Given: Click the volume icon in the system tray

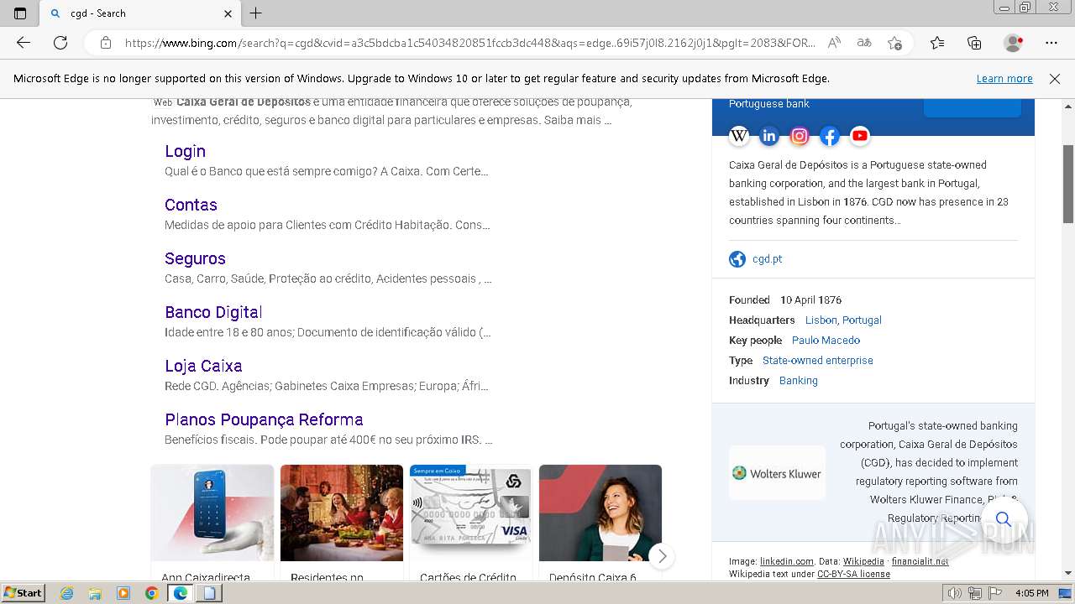Looking at the screenshot, I should (955, 593).
